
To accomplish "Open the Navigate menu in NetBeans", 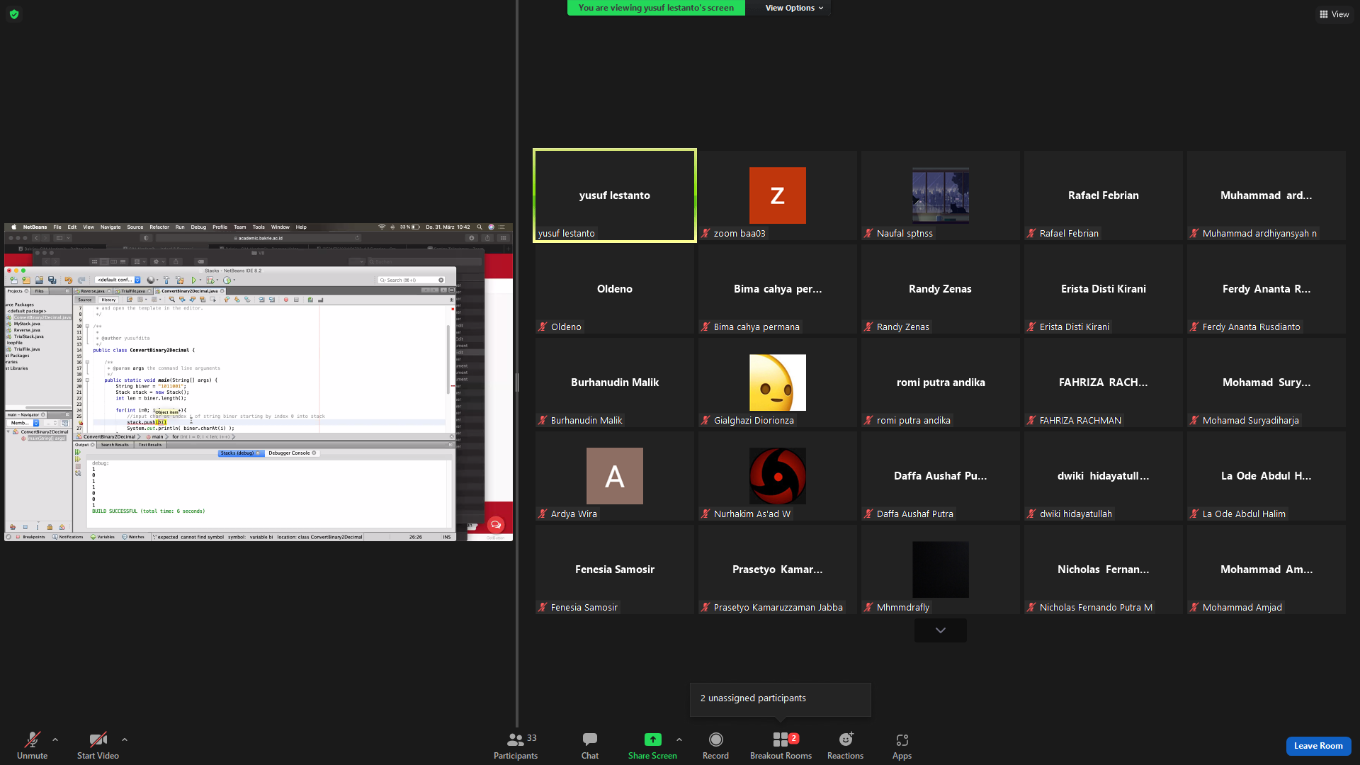I will pyautogui.click(x=110, y=227).
